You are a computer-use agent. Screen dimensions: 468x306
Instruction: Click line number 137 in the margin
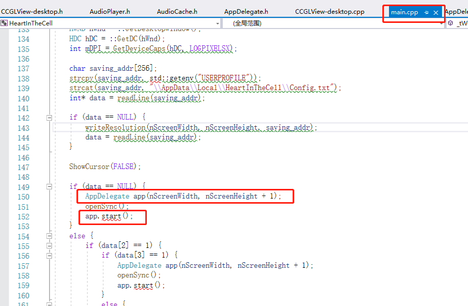(23, 69)
